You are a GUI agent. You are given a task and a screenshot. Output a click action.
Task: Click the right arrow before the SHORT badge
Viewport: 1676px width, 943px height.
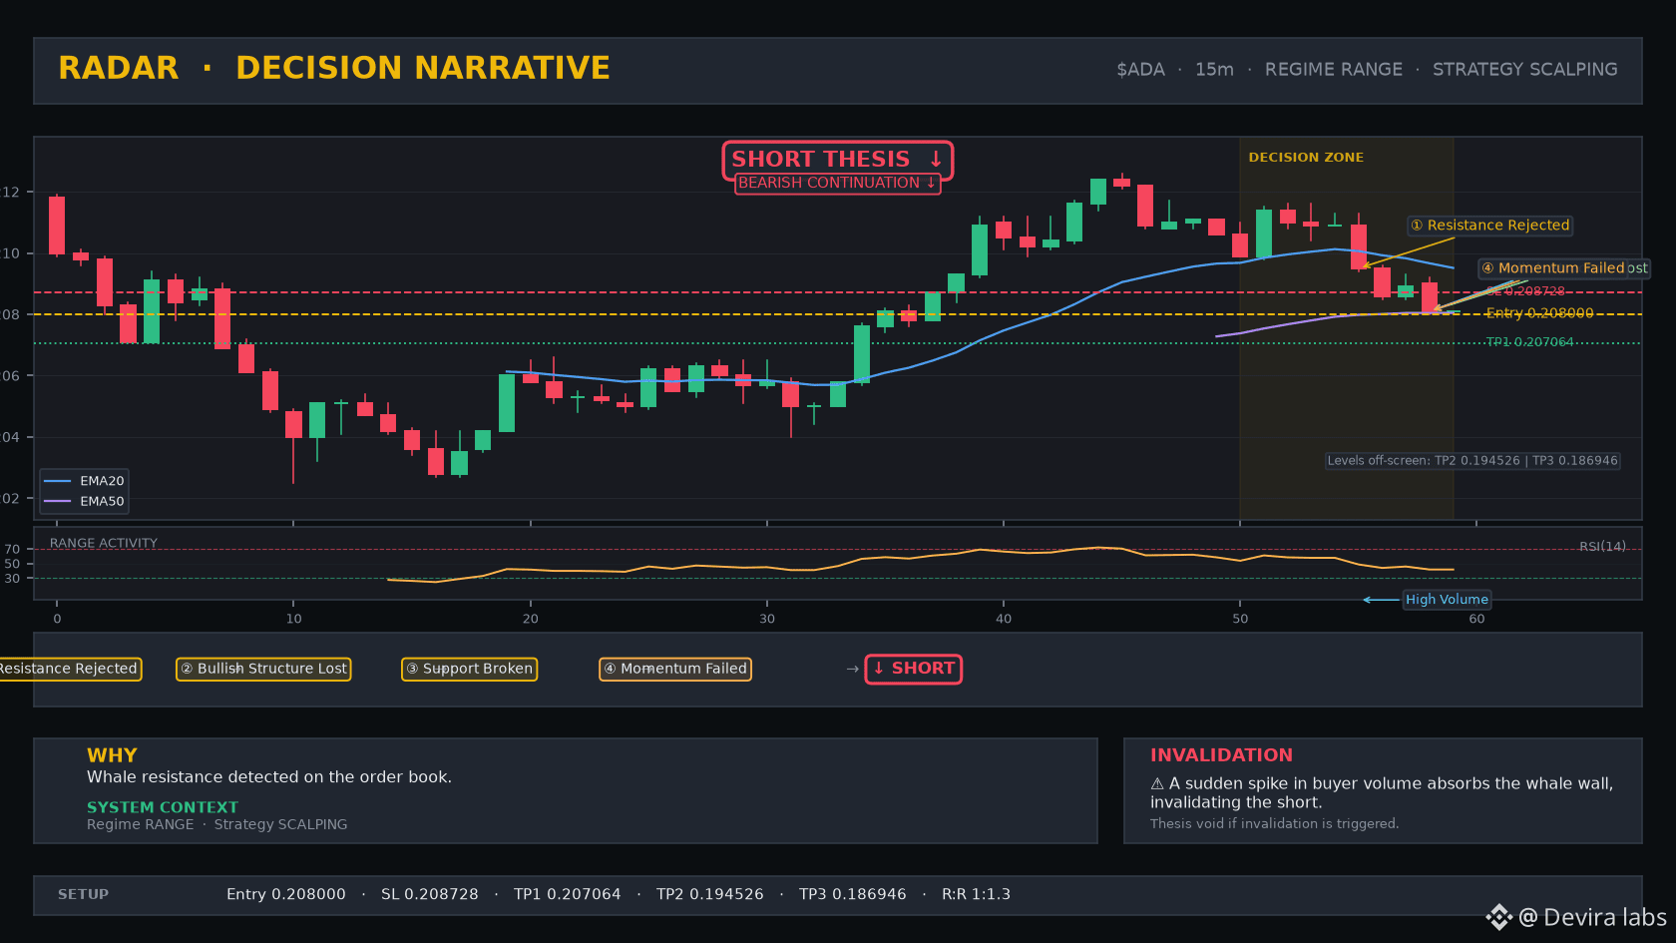point(853,669)
